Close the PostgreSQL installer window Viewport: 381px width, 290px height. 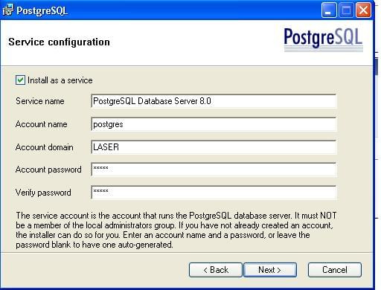coord(363,10)
